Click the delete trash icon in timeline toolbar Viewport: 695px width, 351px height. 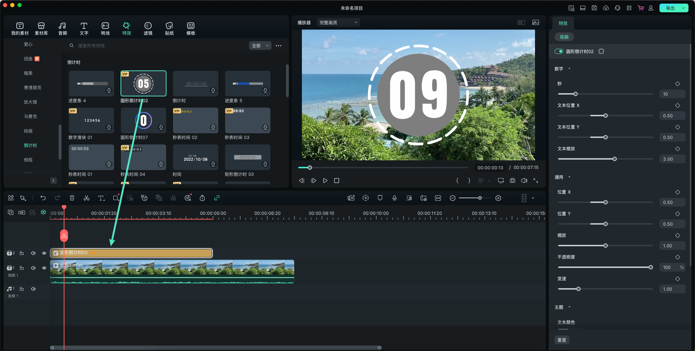tap(72, 198)
